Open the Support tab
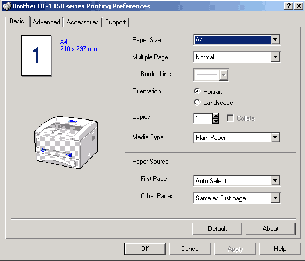The image size is (305, 261). [x=116, y=22]
